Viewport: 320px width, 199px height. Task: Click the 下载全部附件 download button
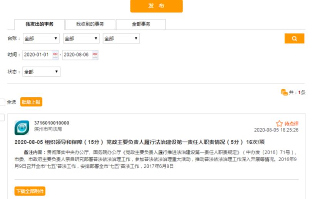[30, 191]
